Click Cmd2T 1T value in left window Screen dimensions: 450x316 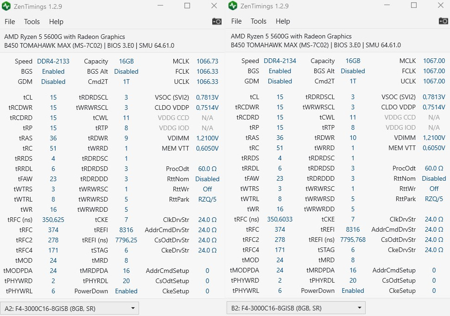coord(126,82)
